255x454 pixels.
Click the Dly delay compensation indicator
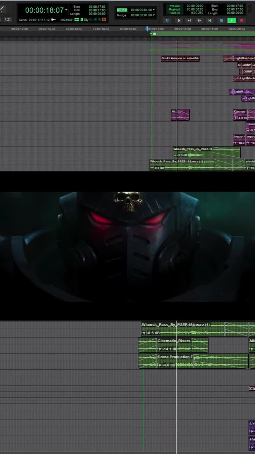pos(86,20)
